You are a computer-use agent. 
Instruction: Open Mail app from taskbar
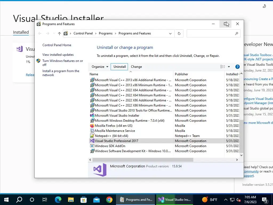97,200
